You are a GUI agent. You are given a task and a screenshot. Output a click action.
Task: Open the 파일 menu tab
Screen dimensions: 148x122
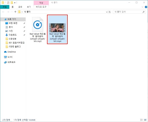pos(5,7)
